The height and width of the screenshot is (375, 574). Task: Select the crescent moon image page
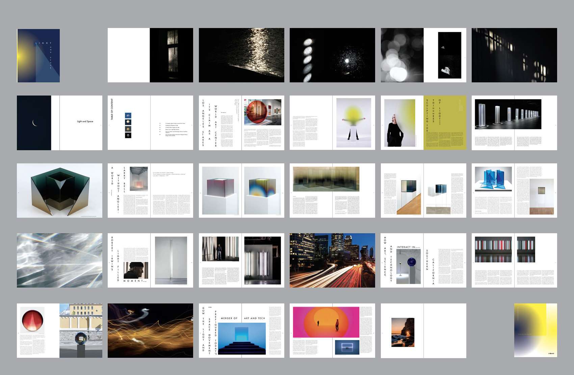pyautogui.click(x=34, y=123)
